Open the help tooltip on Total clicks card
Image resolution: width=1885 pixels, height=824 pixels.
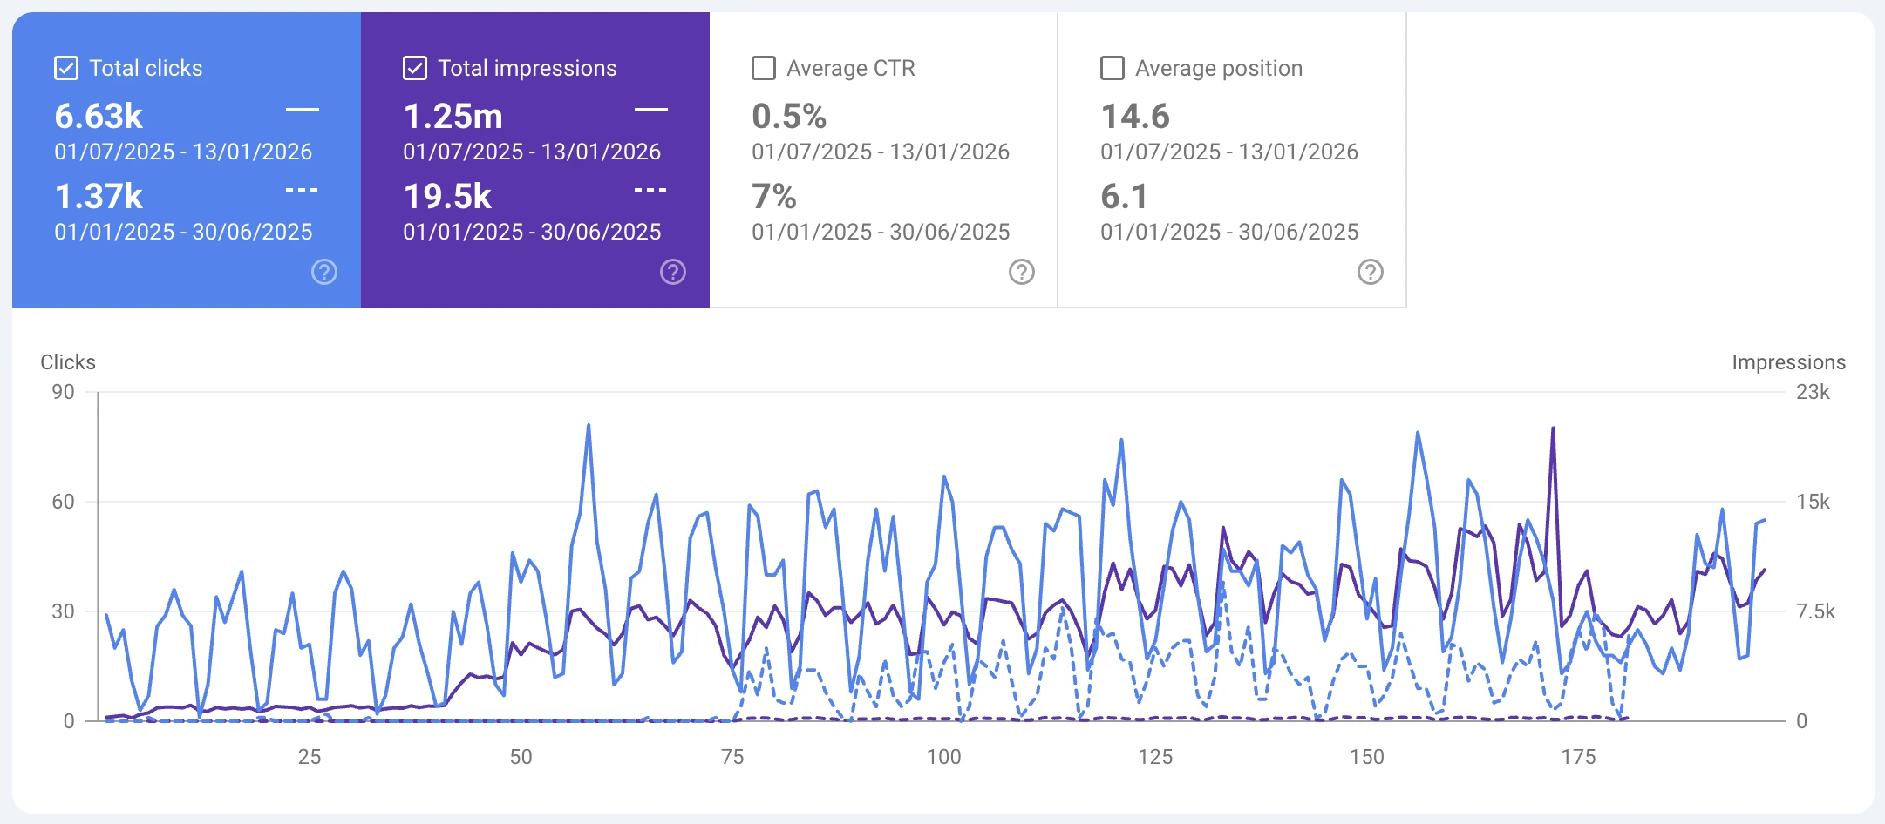pyautogui.click(x=323, y=272)
